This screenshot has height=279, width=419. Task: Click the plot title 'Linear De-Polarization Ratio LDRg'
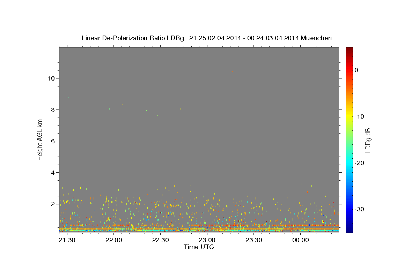[x=132, y=38]
